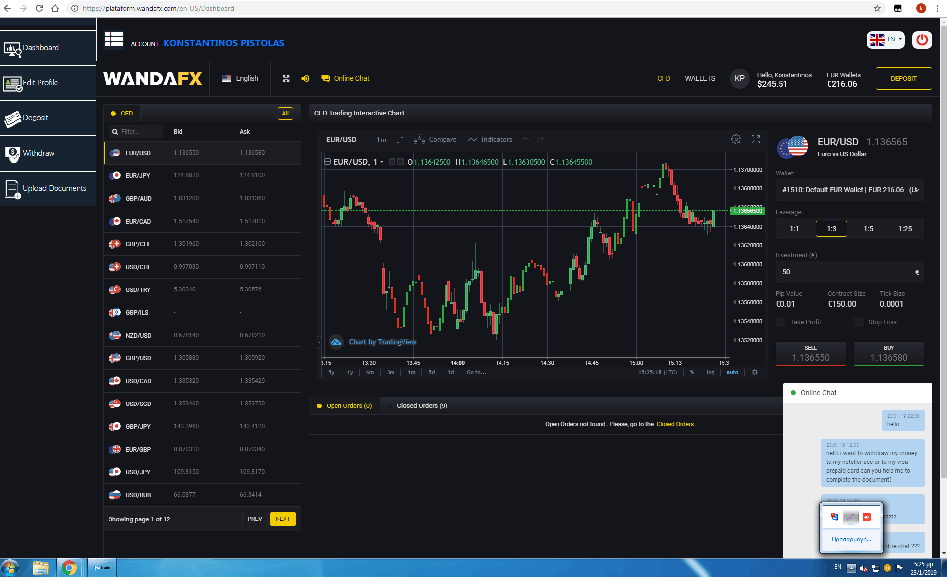Enable the Stop Loss checkbox
Screen dimensions: 947x577
coord(859,322)
